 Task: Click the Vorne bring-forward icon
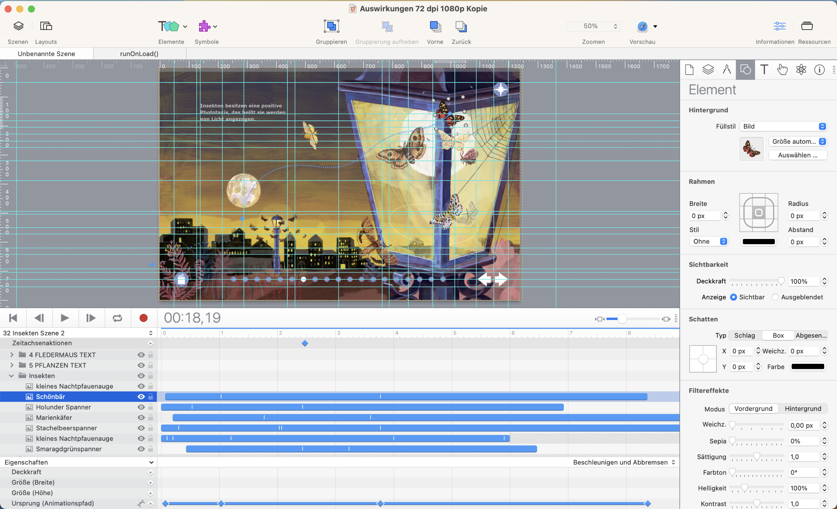pos(435,26)
